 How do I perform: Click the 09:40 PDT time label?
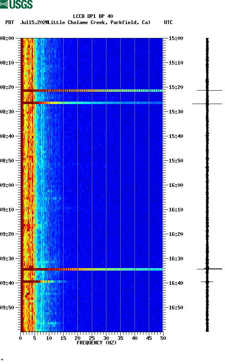(7, 283)
